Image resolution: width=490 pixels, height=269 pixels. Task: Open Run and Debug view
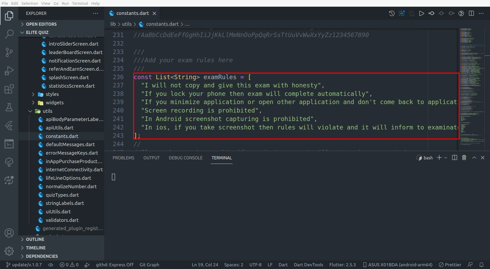pyautogui.click(x=9, y=71)
